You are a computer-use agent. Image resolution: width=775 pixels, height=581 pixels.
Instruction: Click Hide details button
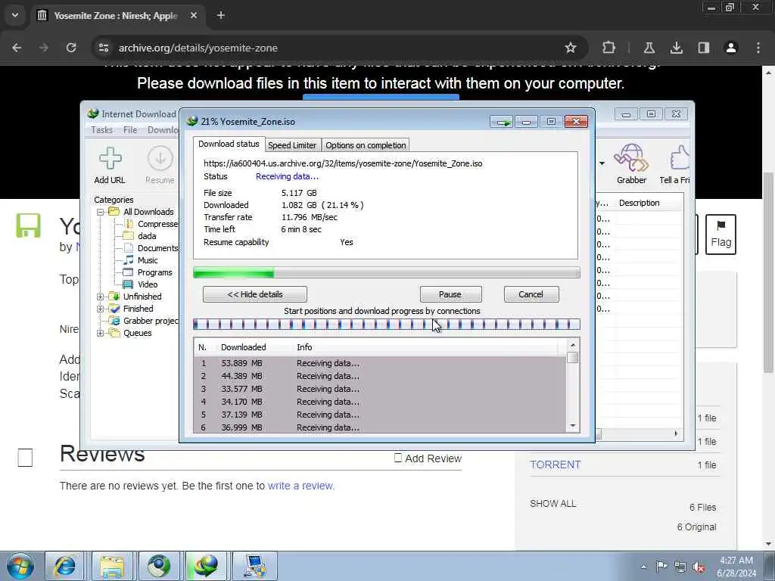click(255, 294)
